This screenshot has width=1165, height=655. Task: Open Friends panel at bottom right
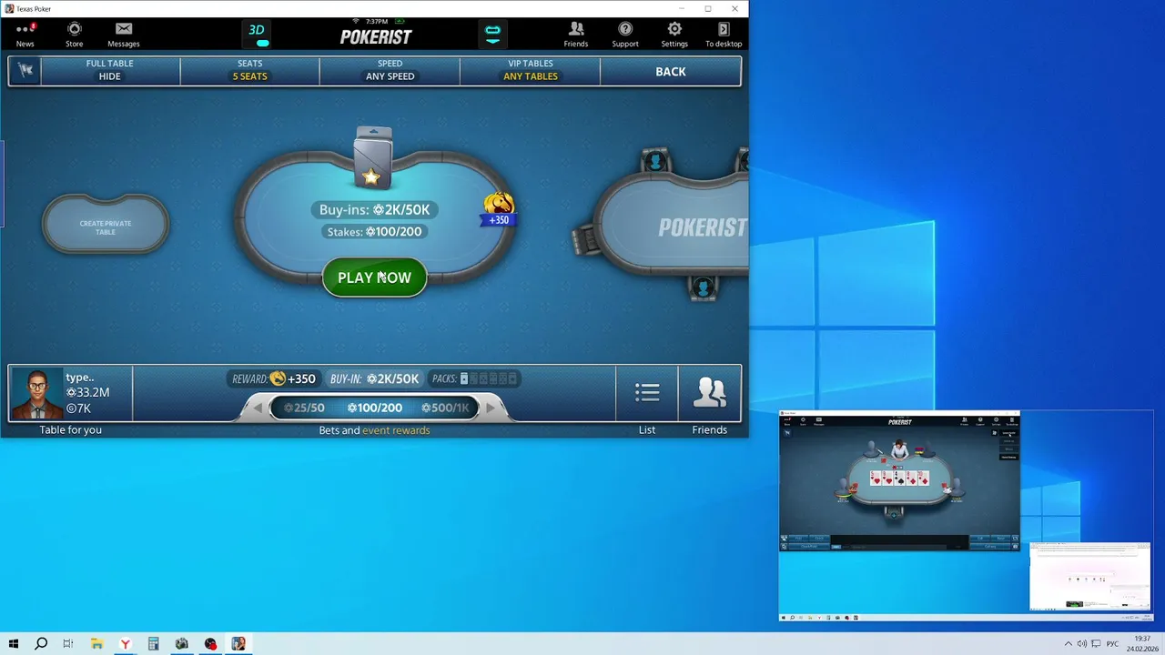[x=709, y=393]
